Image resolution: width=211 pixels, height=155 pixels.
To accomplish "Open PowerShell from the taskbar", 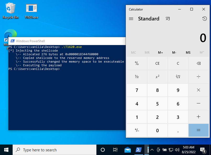I will tap(138, 150).
